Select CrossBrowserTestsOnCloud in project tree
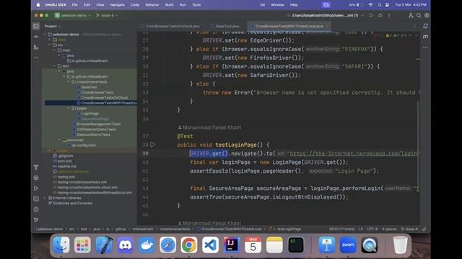This screenshot has height=259, width=462. tap(104, 98)
